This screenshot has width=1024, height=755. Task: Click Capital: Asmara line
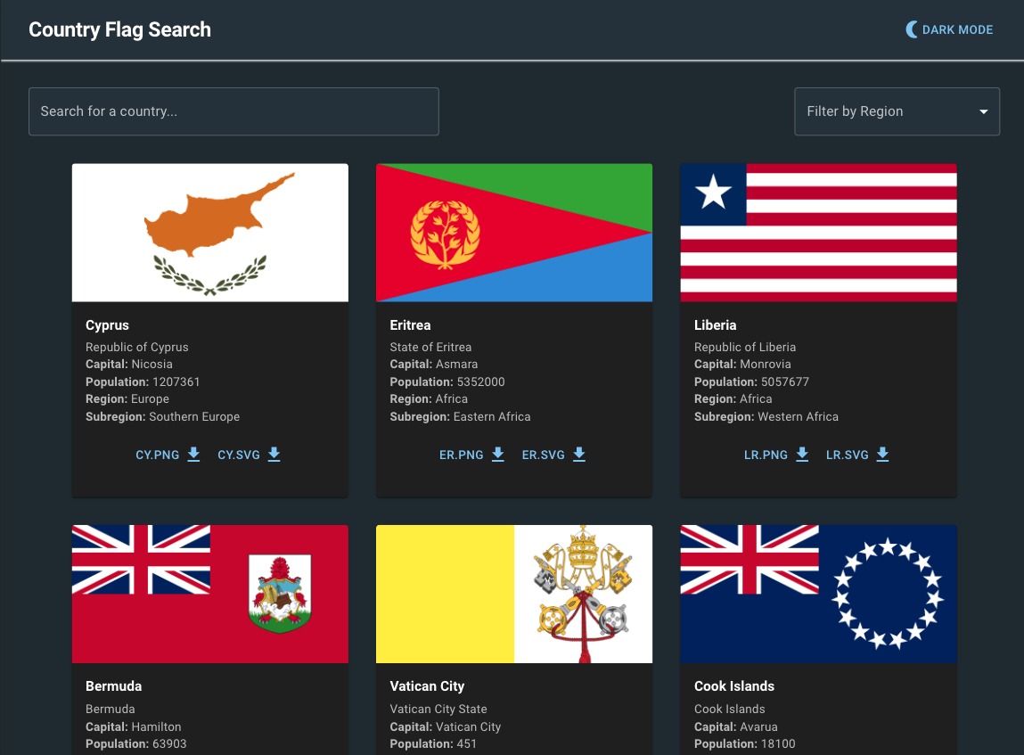point(434,365)
